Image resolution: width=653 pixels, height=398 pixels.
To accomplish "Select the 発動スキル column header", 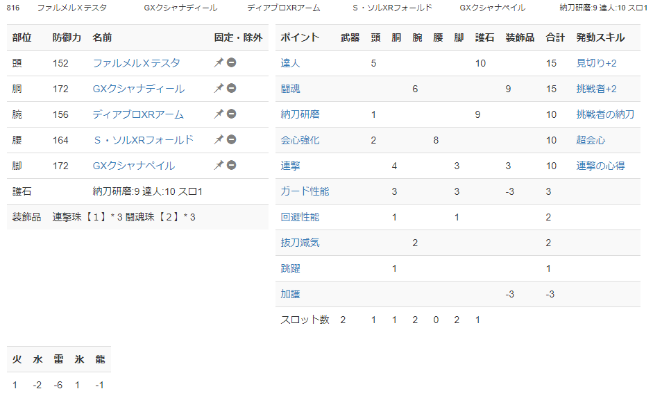I will click(600, 37).
